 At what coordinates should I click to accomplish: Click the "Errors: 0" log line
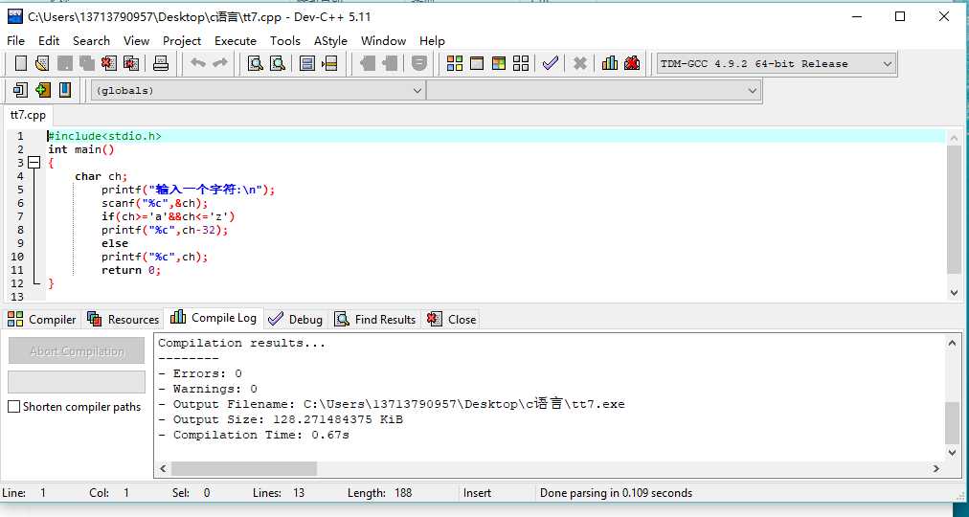[200, 373]
